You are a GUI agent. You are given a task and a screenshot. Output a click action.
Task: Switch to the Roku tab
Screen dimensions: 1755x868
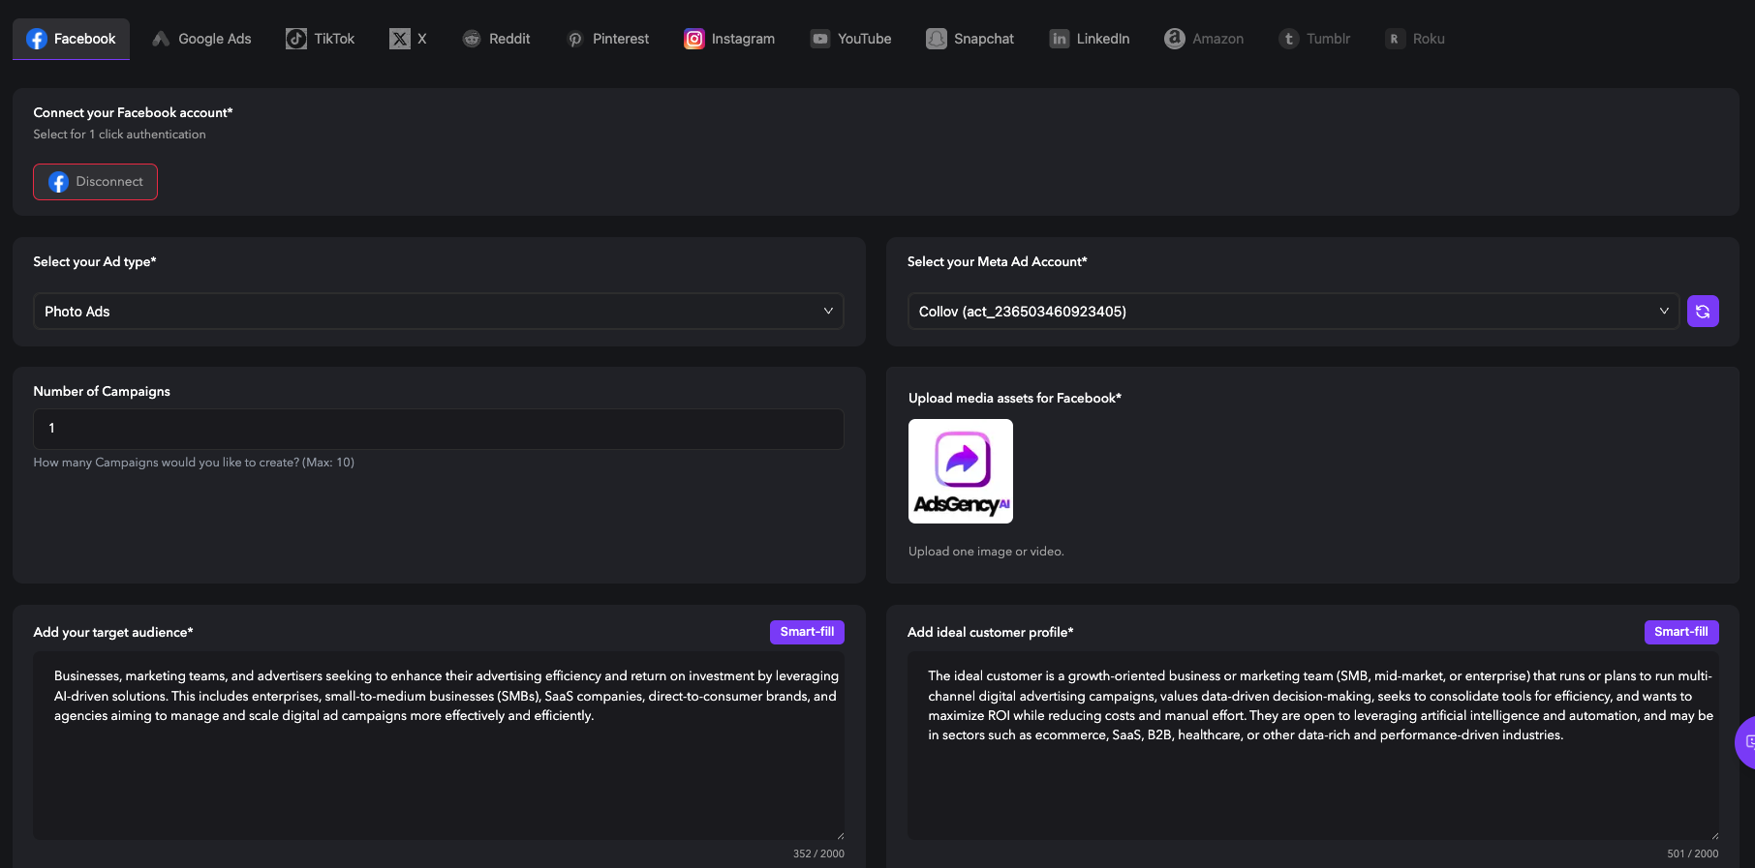[1415, 39]
